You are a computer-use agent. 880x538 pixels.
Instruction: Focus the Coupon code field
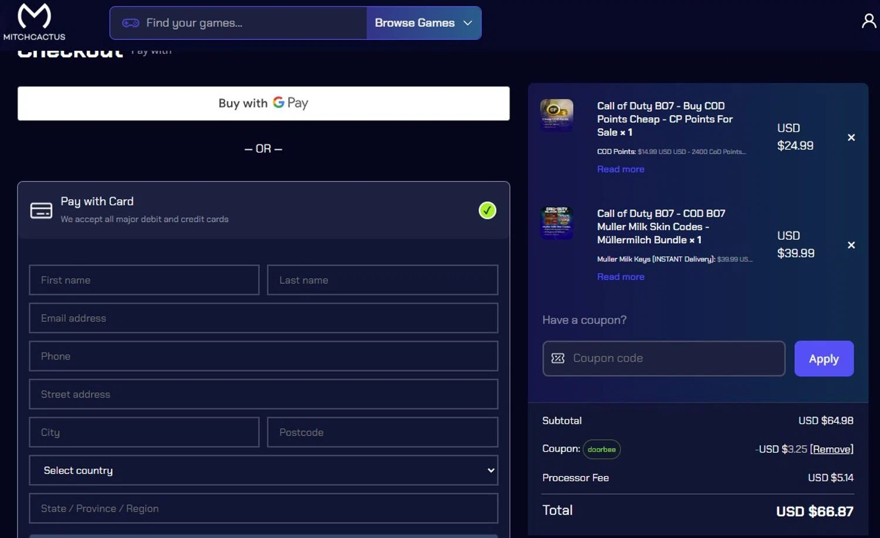pos(664,358)
